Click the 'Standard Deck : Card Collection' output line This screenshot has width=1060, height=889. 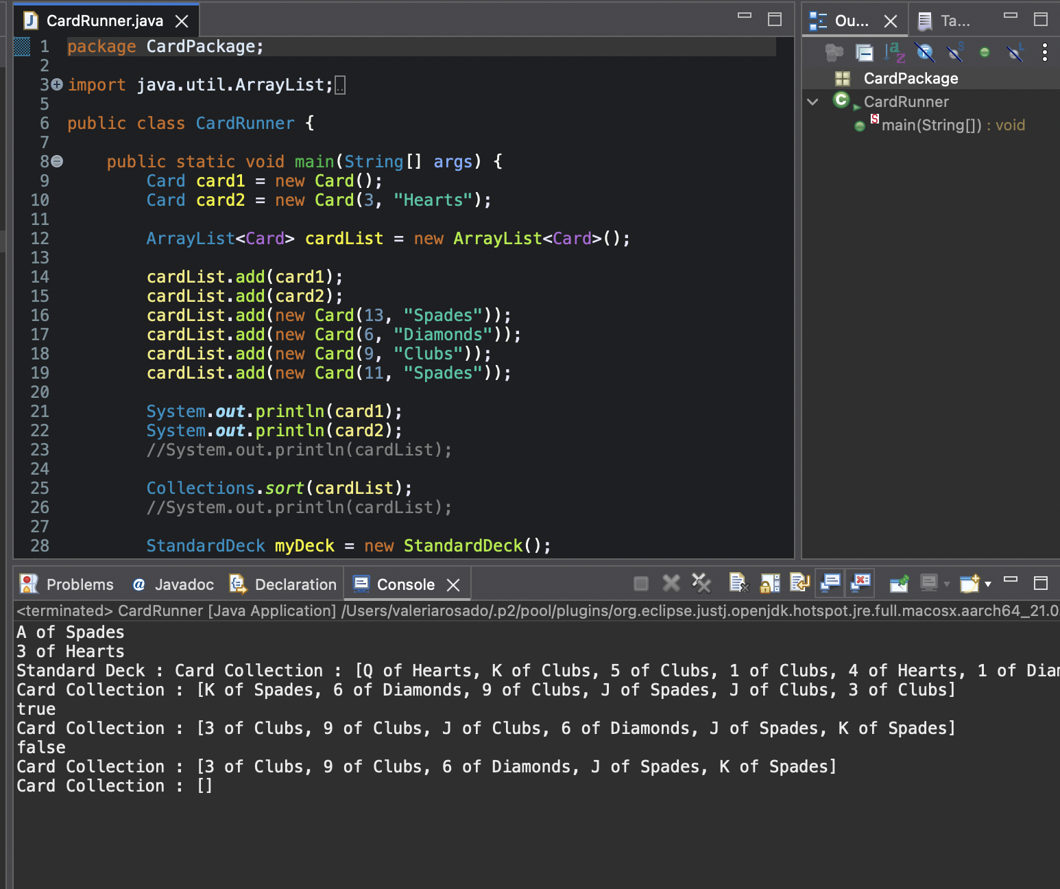pyautogui.click(x=537, y=671)
